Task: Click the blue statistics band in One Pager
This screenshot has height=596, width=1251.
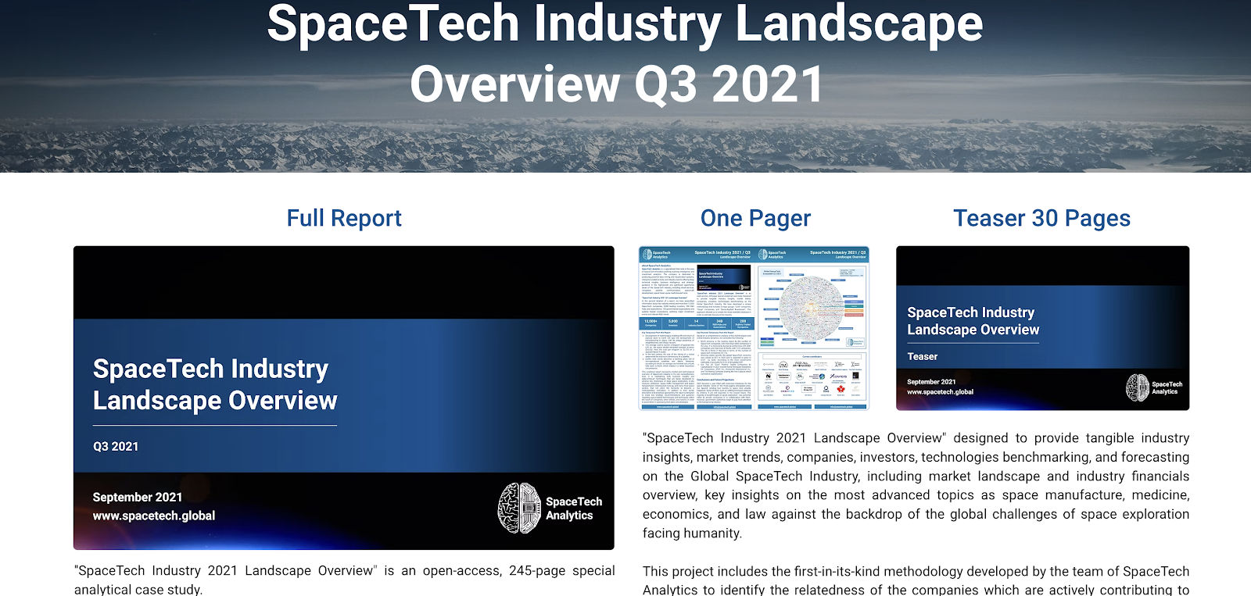Action: pyautogui.click(x=696, y=323)
